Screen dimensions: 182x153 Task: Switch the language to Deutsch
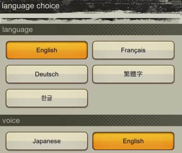[47, 74]
